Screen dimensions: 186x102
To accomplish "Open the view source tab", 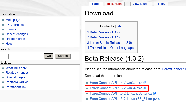I will coord(141,4).
